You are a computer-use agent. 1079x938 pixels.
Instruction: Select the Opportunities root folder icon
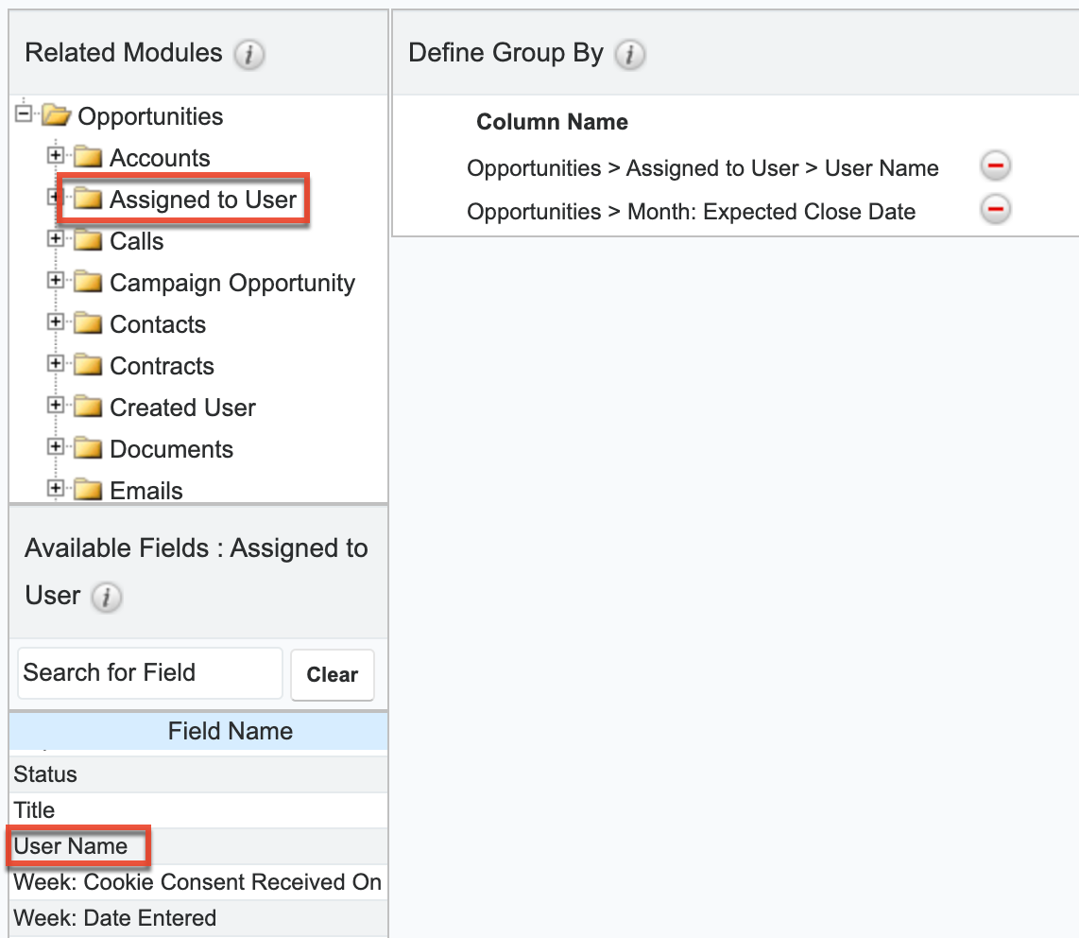pyautogui.click(x=57, y=116)
